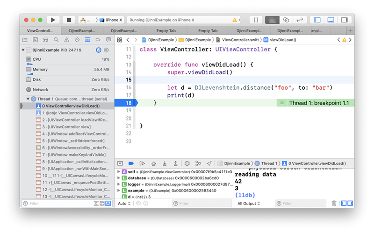
Task: Click the Step Into debug icon
Action: [164, 163]
